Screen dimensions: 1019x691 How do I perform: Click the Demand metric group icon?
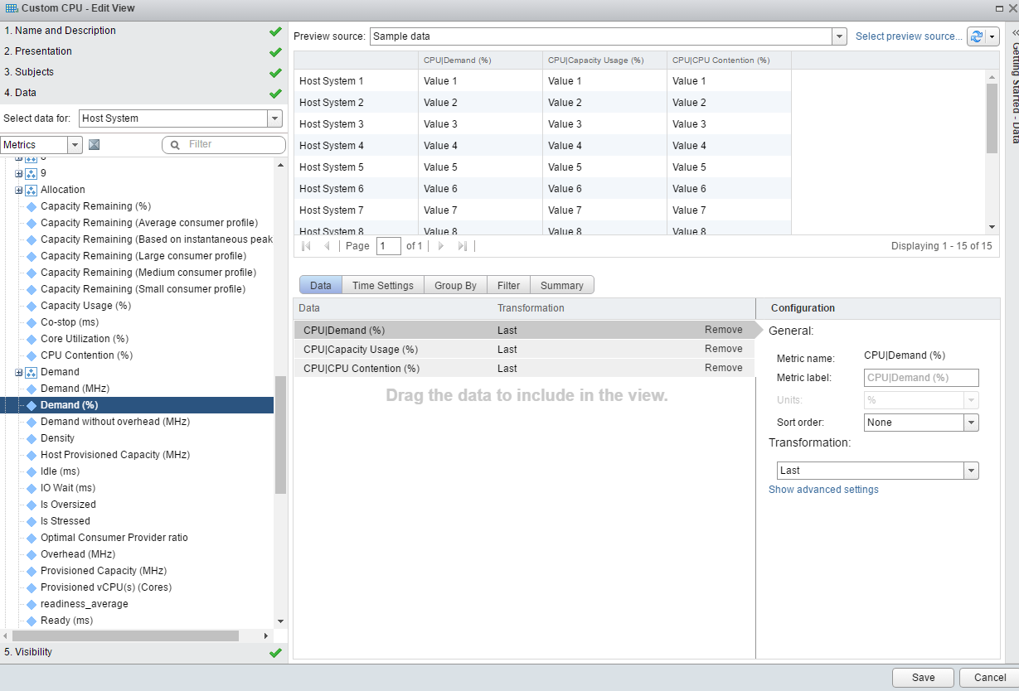[31, 372]
